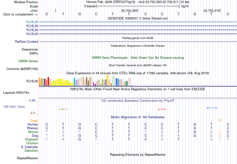Viewport: 237px width, 164px height.
Task: Click the dark green bar in GTEx chart
Action: tap(127, 83)
